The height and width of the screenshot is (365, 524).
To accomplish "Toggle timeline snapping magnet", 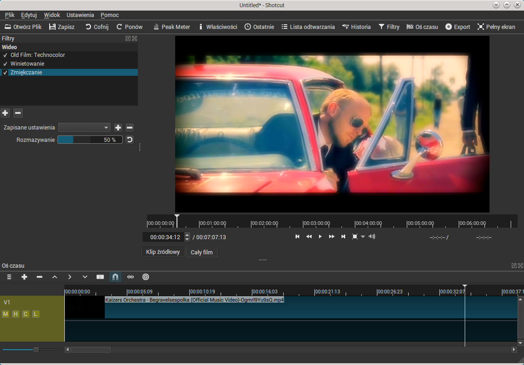I will (x=115, y=277).
